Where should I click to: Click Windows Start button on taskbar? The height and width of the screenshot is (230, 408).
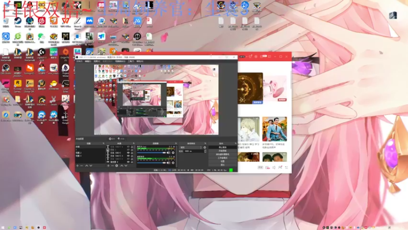coord(3,227)
